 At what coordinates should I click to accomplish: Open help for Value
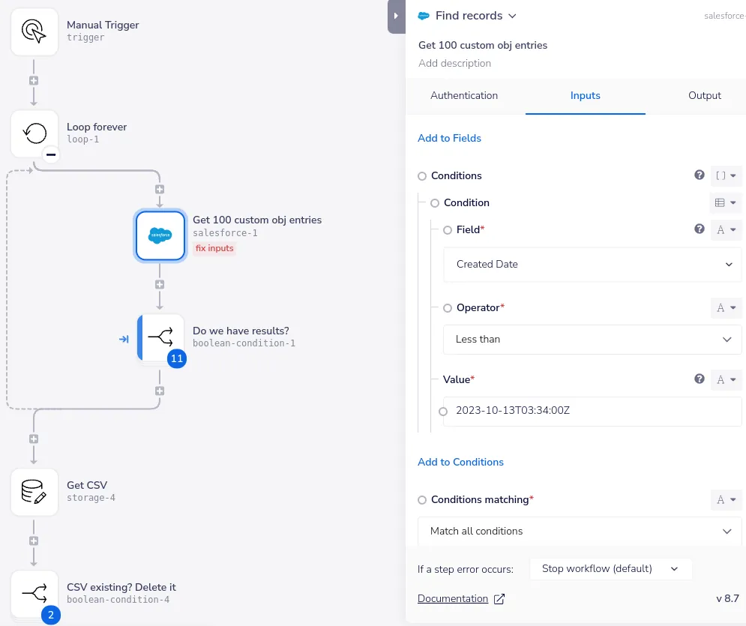click(x=700, y=379)
